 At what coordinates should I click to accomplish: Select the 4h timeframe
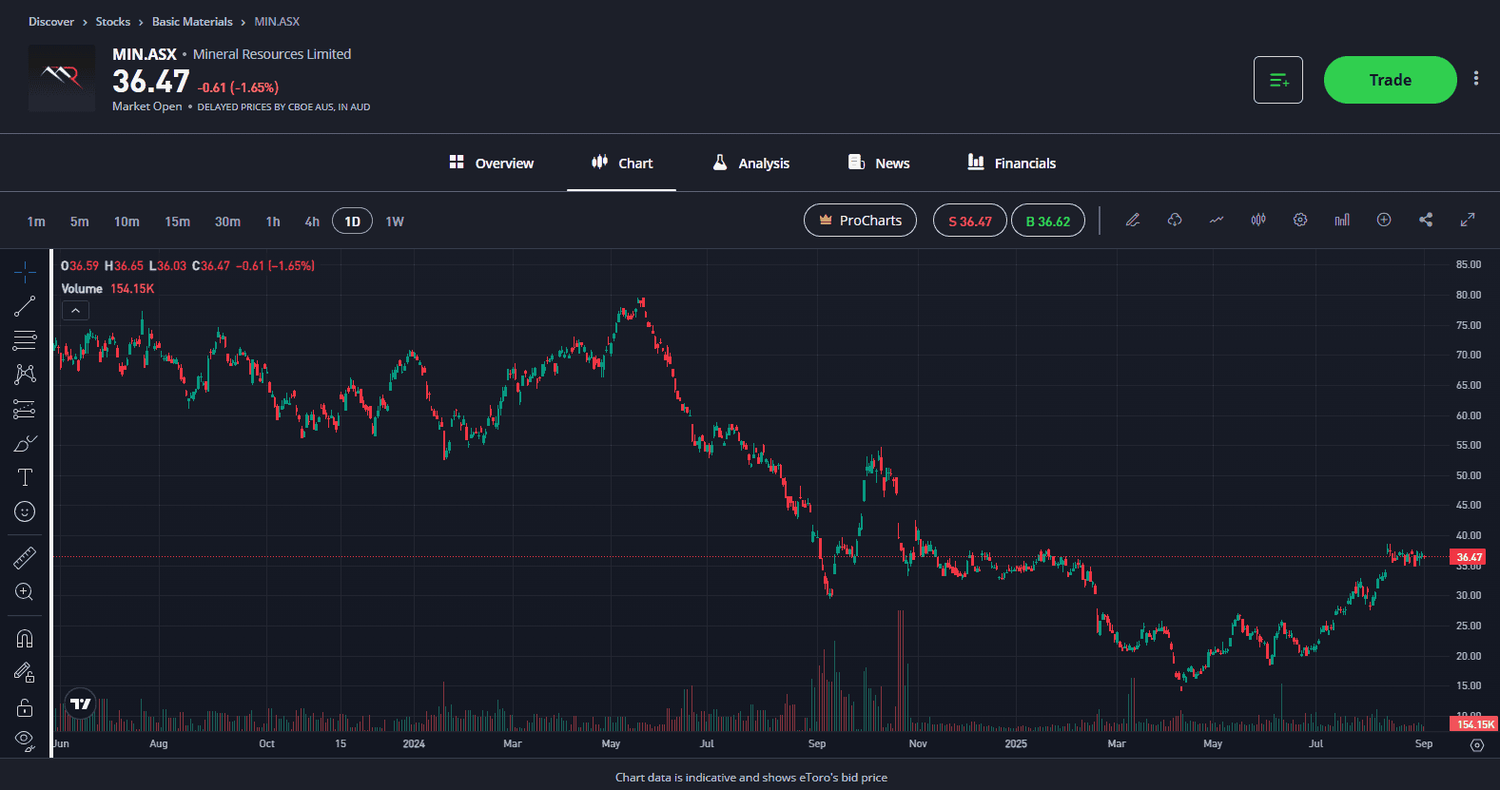(312, 222)
